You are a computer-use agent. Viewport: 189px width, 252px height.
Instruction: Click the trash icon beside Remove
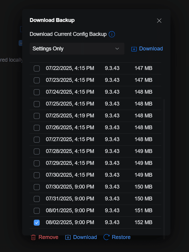[33, 237]
